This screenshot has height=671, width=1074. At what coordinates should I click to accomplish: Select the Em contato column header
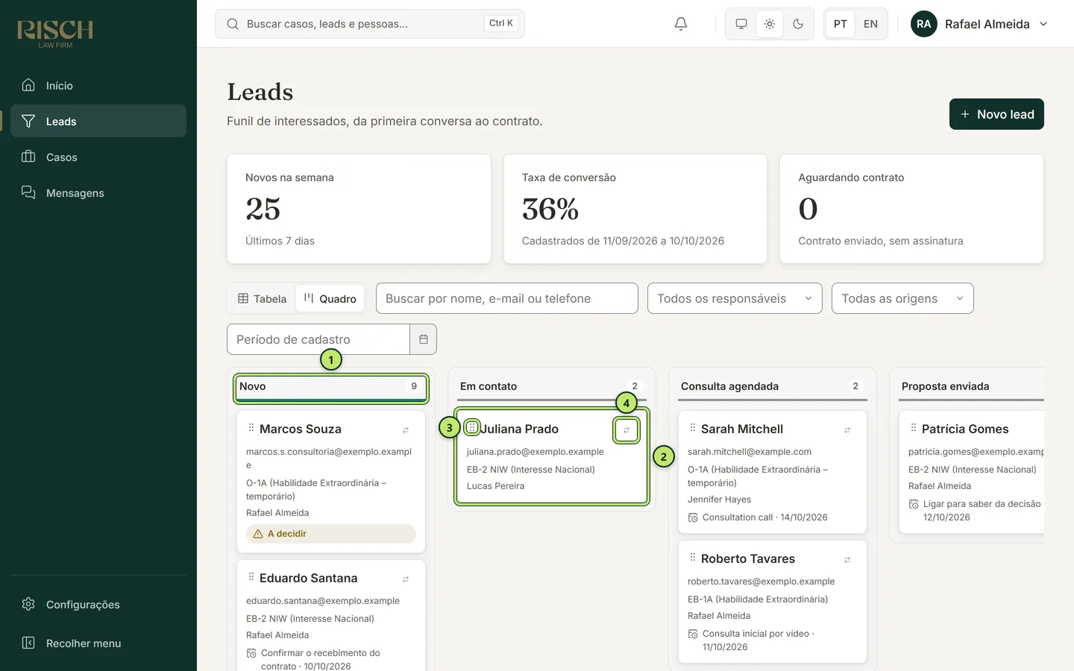tap(552, 386)
